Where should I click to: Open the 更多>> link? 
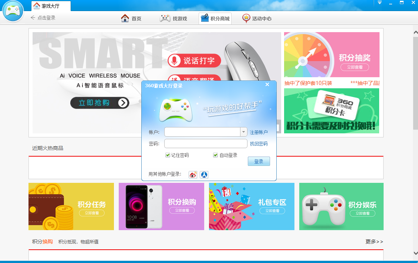click(374, 242)
